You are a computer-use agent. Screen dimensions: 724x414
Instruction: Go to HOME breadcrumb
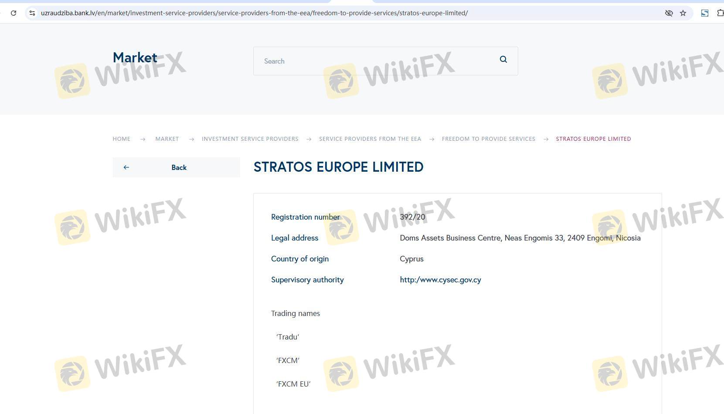pos(121,139)
